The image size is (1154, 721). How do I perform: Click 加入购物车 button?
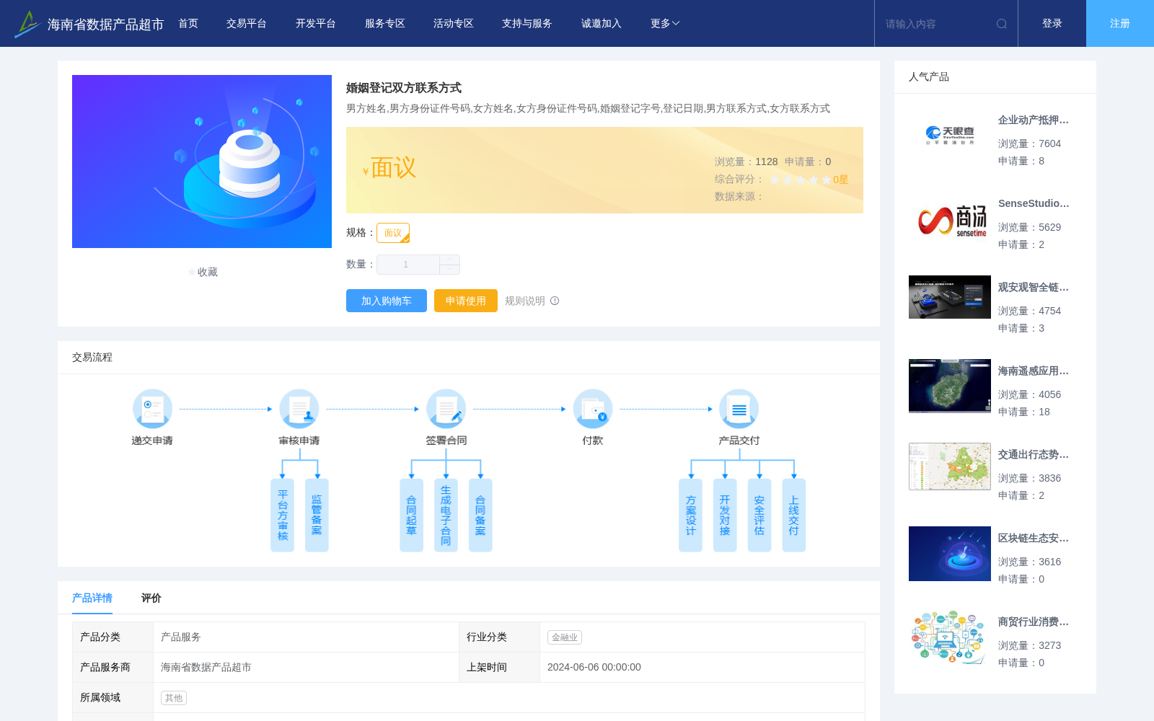[387, 301]
